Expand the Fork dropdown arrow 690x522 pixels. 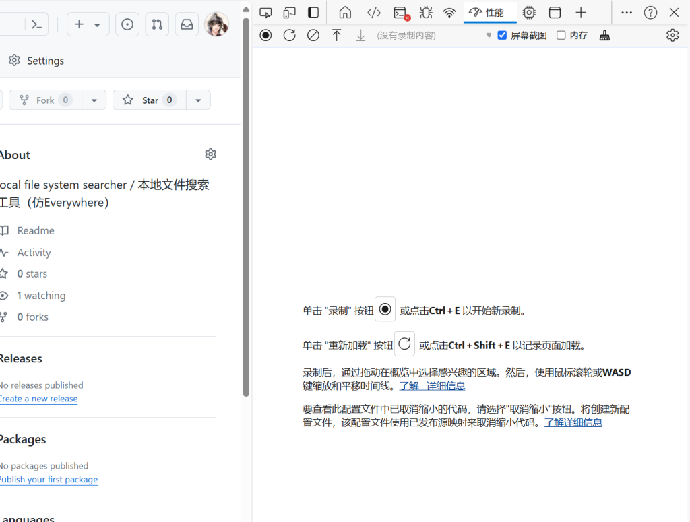[94, 100]
